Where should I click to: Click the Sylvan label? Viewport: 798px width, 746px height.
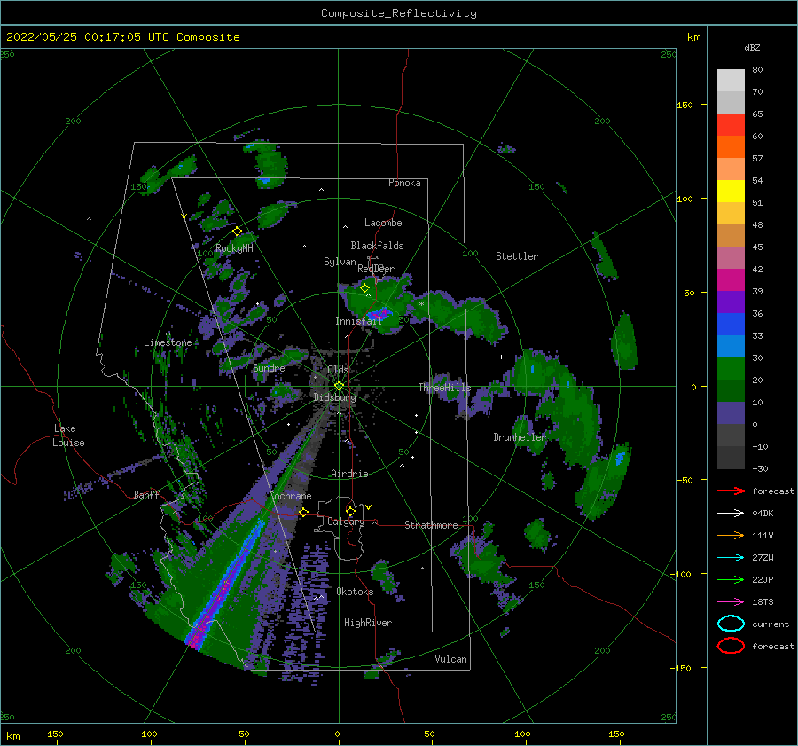(x=340, y=262)
